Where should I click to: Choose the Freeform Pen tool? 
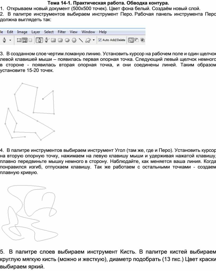[x=46, y=40]
